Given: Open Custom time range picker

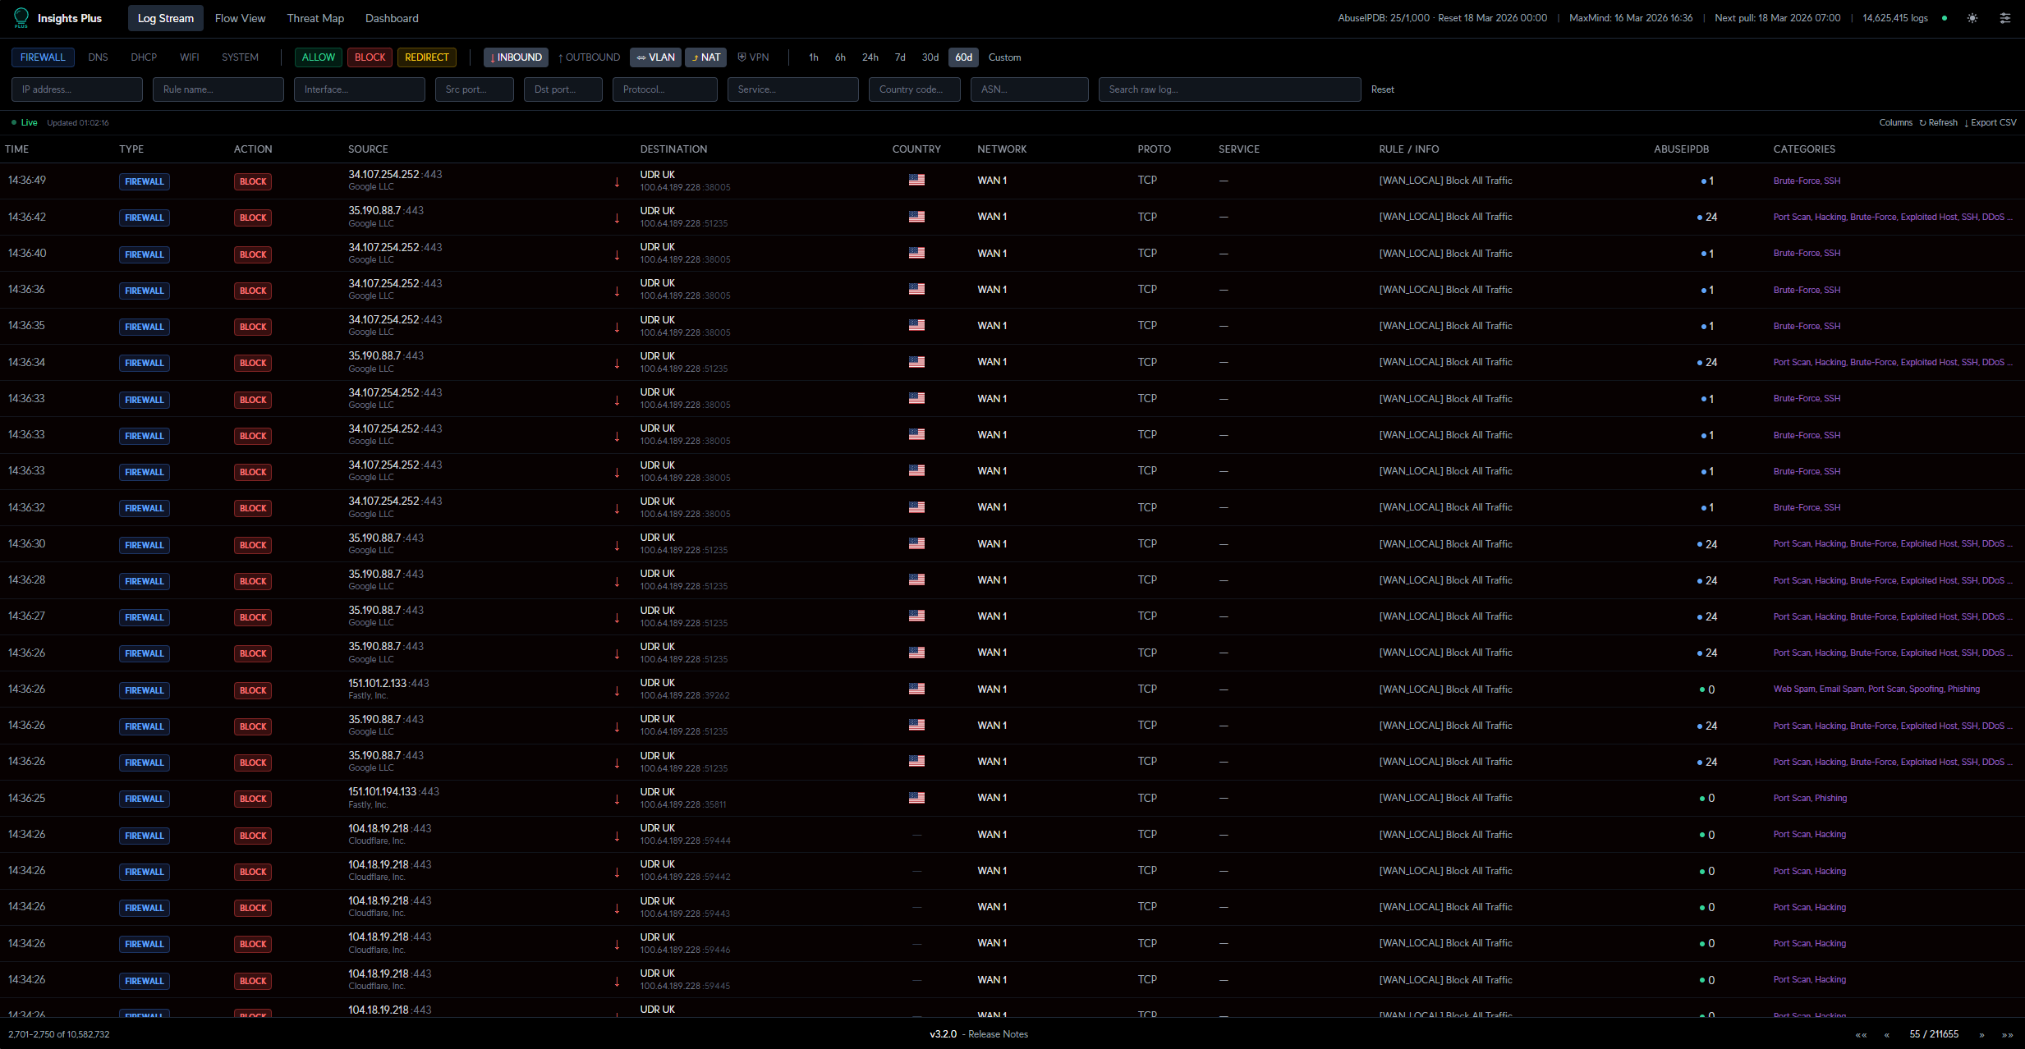Looking at the screenshot, I should click(1004, 57).
